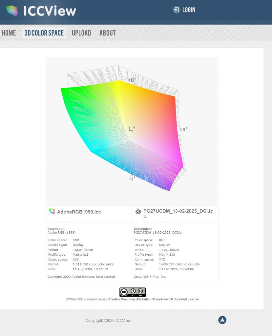The width and height of the screenshot is (272, 336).
Task: Open the ABOUT menu item
Action: [108, 33]
